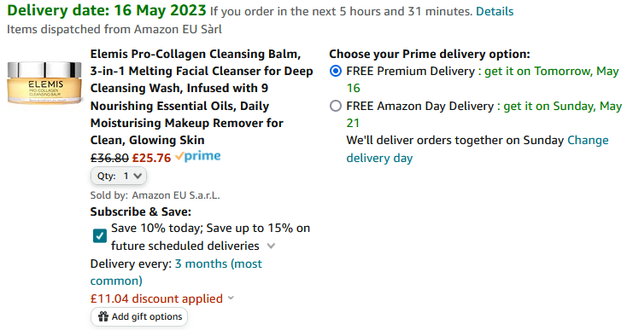Change delivery frequency from 3 months
This screenshot has width=633, height=330.
176,272
